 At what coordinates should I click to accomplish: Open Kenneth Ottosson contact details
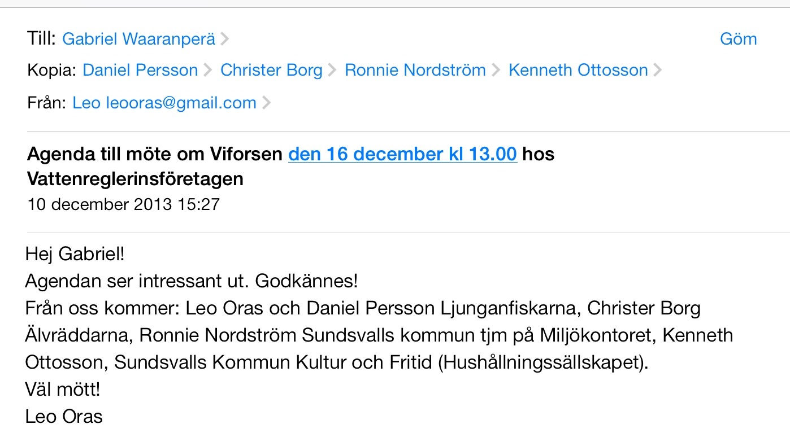coord(578,70)
